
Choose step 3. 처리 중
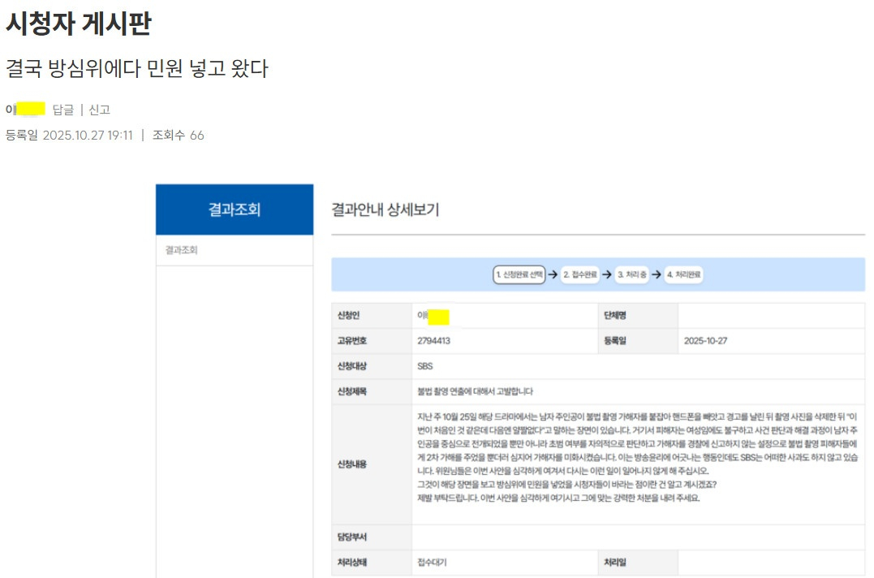[x=631, y=275]
